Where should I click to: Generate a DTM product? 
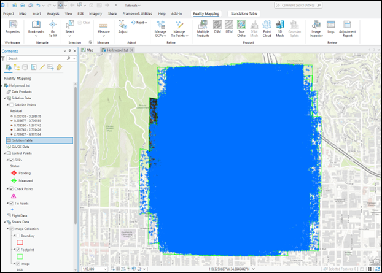click(229, 27)
